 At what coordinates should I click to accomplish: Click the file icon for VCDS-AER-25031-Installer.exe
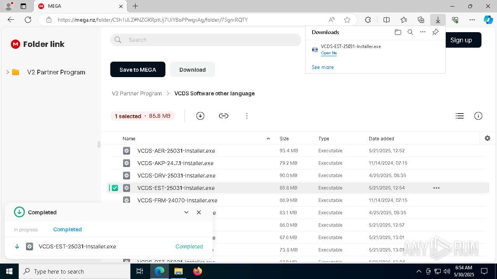point(127,151)
